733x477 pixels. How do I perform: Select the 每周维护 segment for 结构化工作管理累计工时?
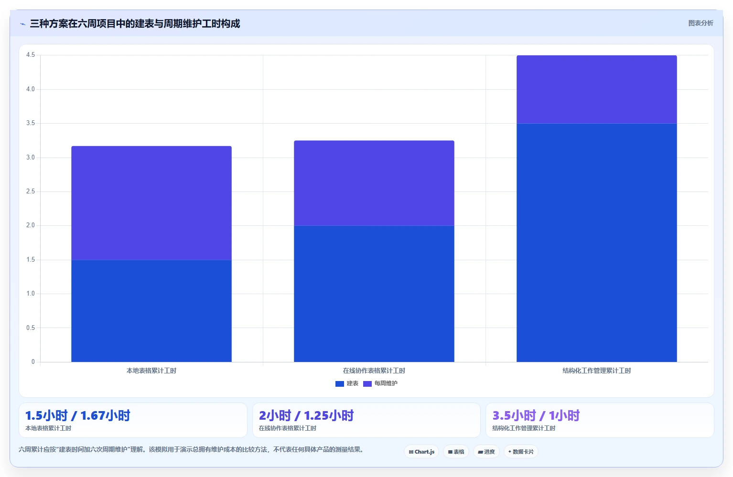[597, 89]
